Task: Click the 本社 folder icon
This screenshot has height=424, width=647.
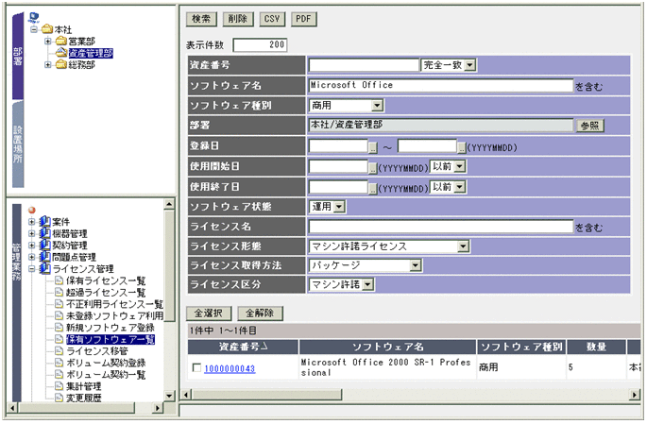Action: (x=47, y=29)
